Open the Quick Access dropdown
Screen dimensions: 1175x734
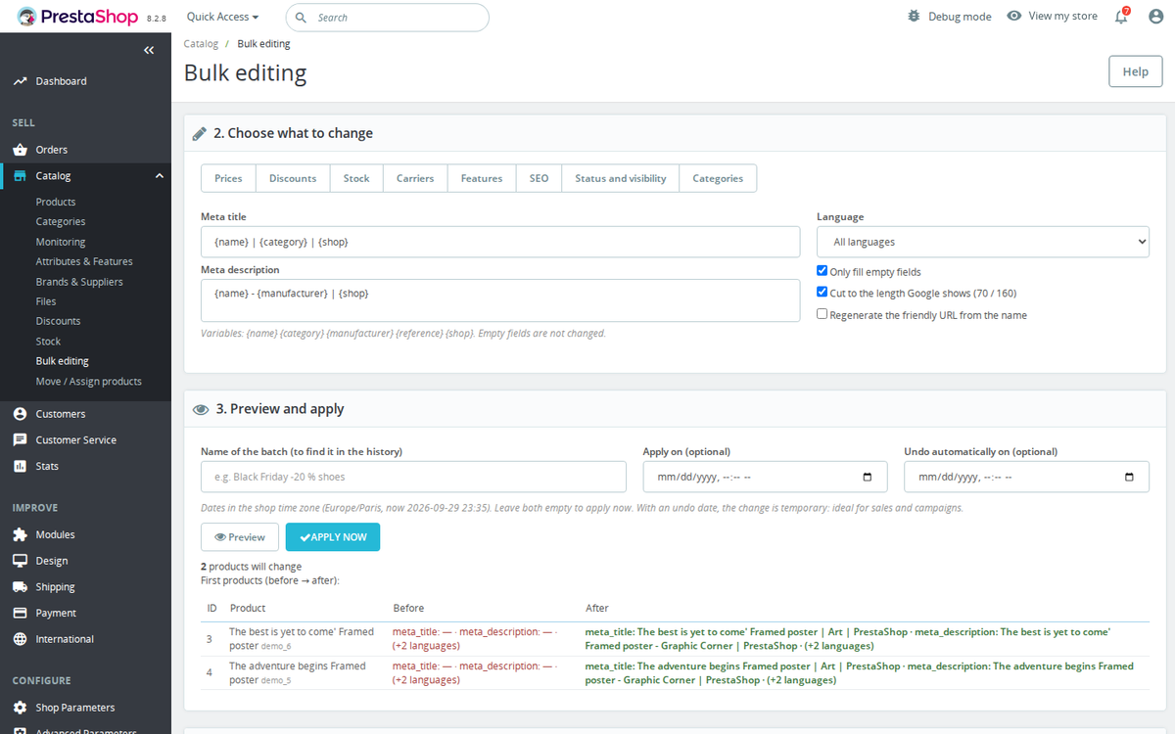point(223,17)
